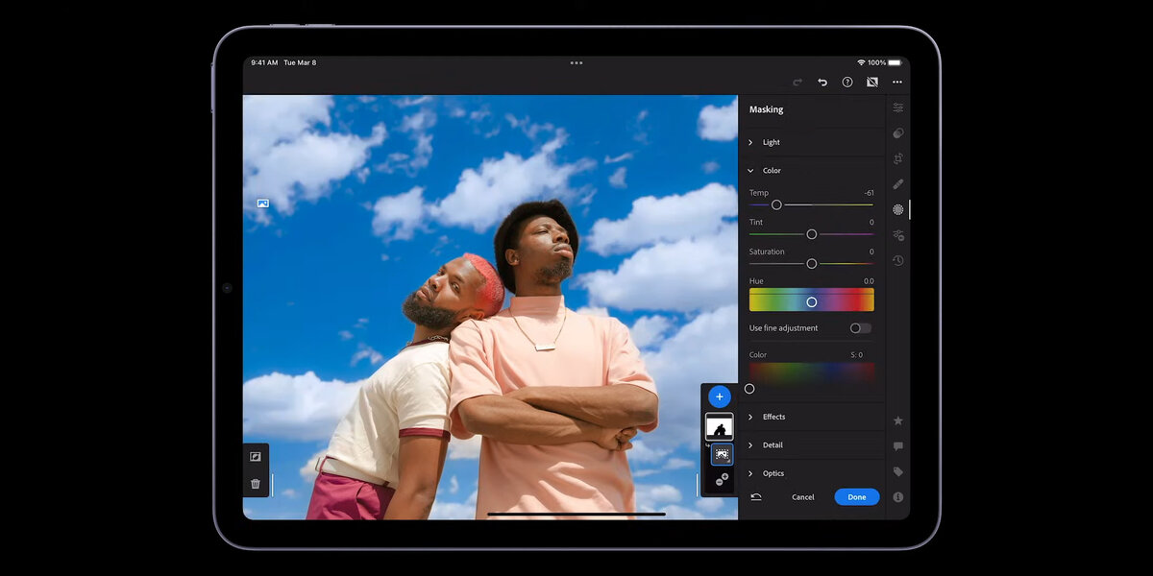The image size is (1153, 576).
Task: Tap the battery indicator in status bar
Action: pos(895,63)
